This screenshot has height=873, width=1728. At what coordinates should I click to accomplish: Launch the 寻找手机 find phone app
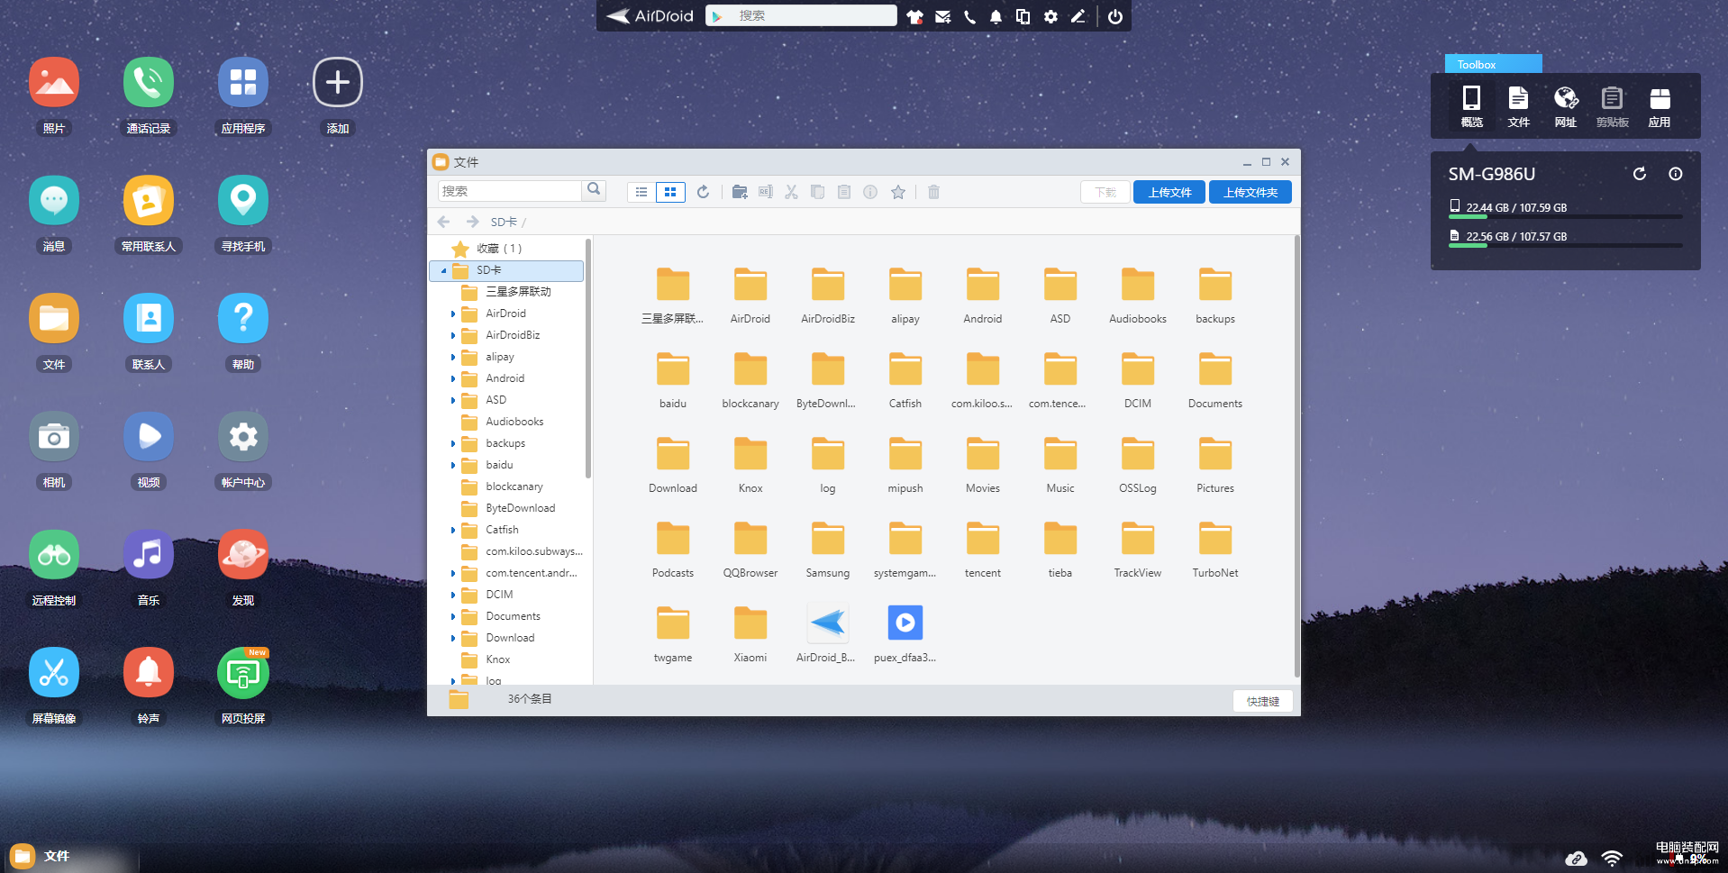pos(243,200)
